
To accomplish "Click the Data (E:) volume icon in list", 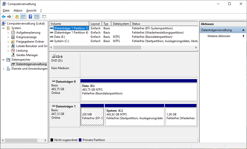I will (x=52, y=37).
